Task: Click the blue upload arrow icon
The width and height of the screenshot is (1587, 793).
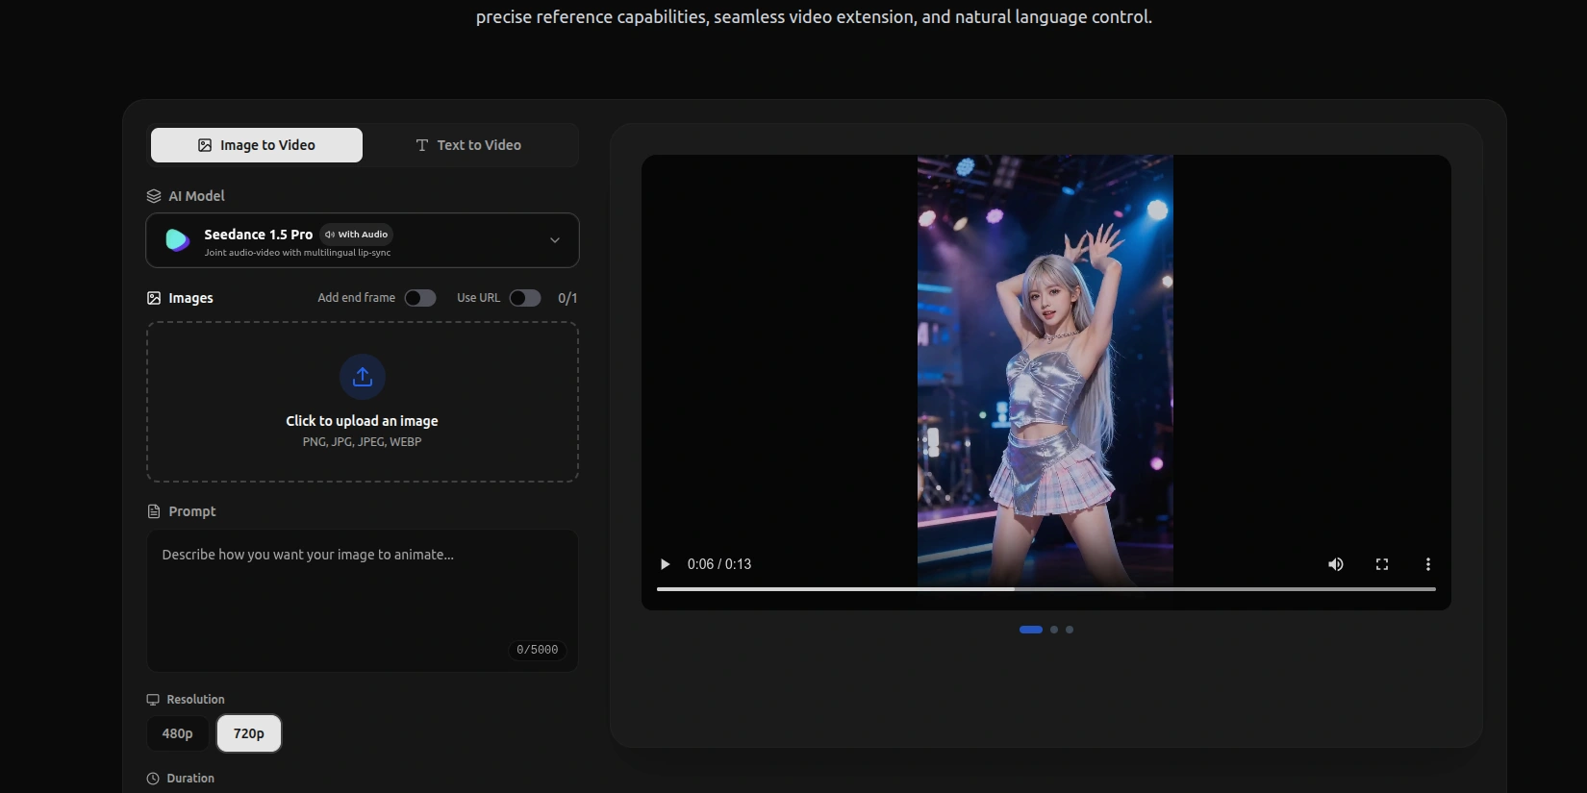Action: [363, 377]
